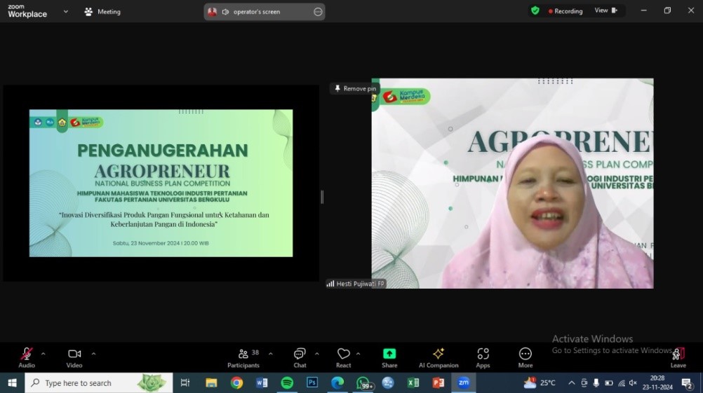This screenshot has width=703, height=393.
Task: Click the divider handle between screen and video
Action: pyautogui.click(x=322, y=196)
